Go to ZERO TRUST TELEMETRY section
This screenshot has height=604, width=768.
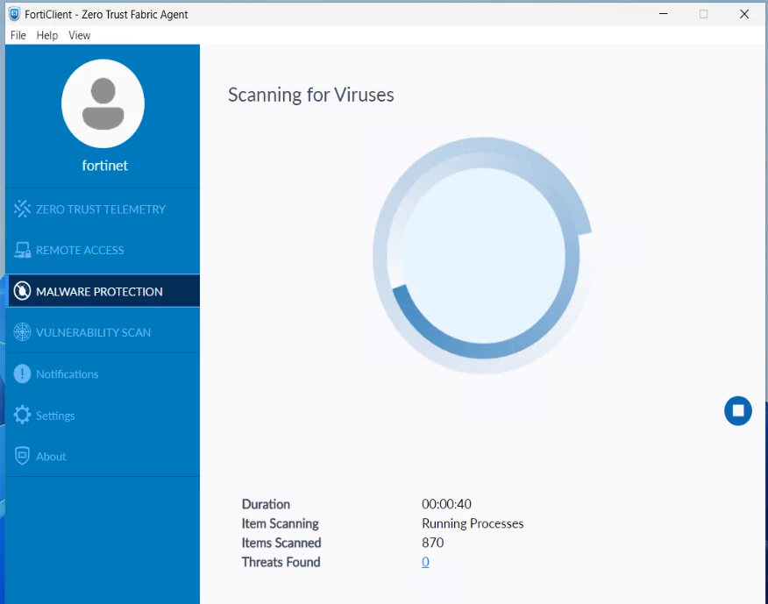pos(103,210)
